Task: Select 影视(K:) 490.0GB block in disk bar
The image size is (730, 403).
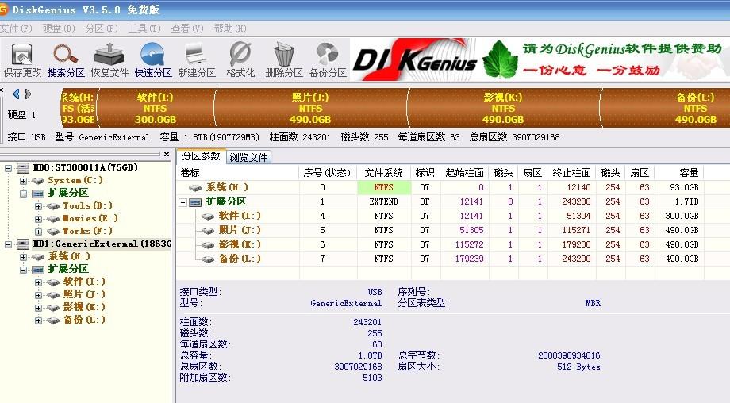Action: pyautogui.click(x=503, y=108)
